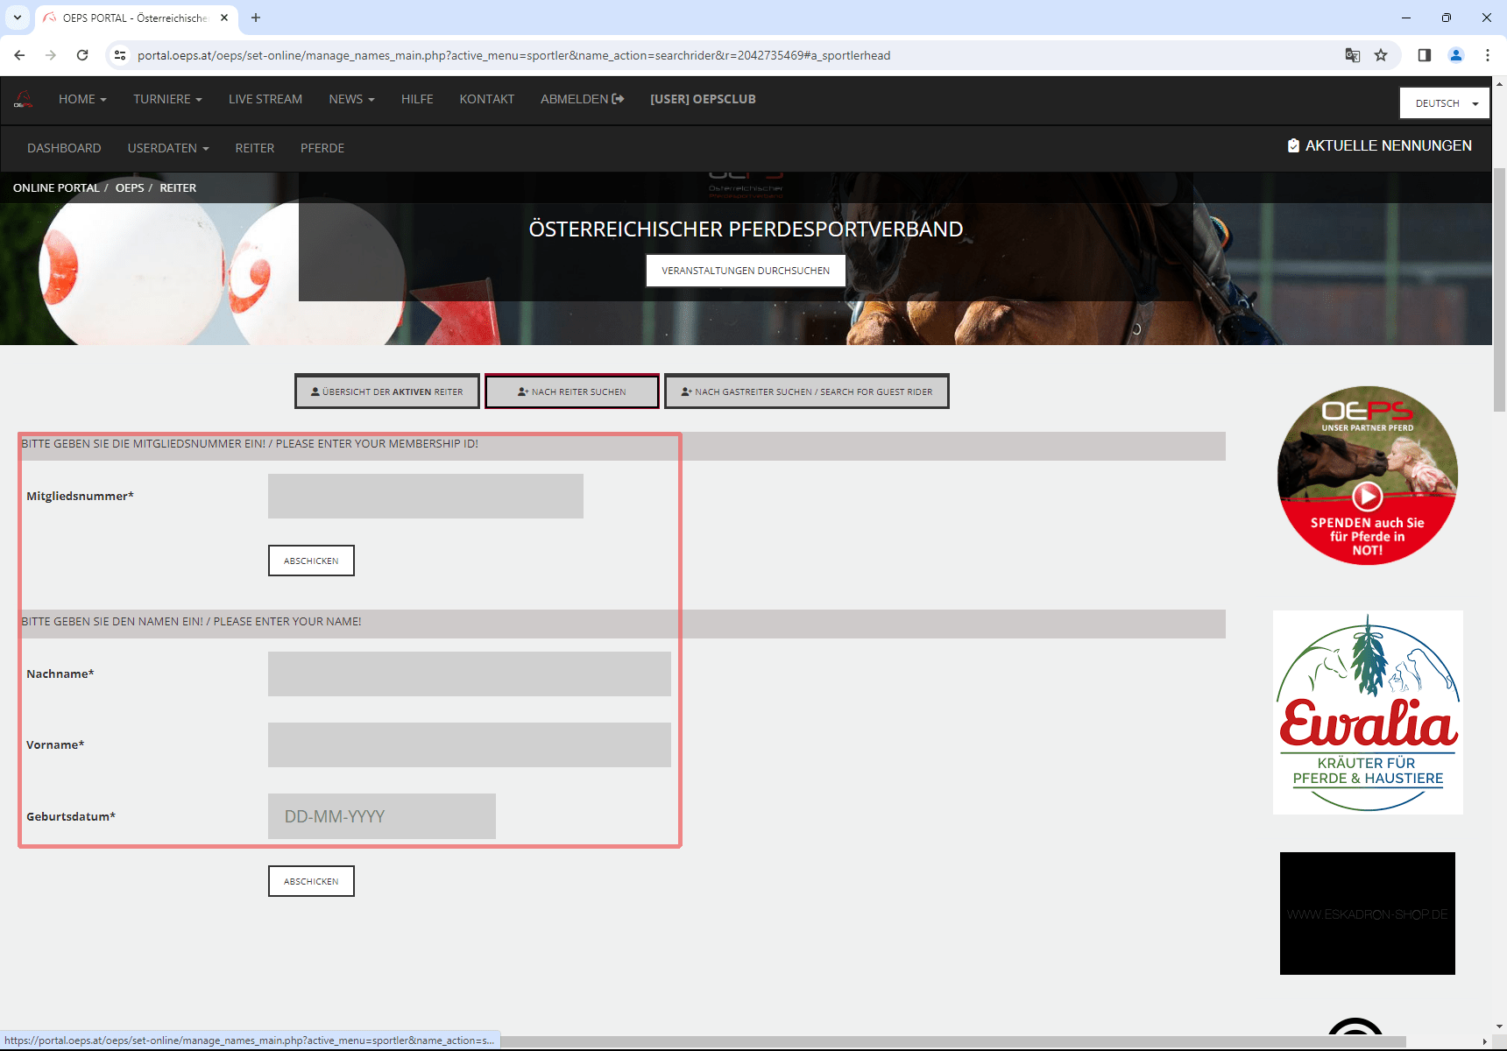Click the OEPS logo in navbar
1507x1051 pixels.
(24, 100)
